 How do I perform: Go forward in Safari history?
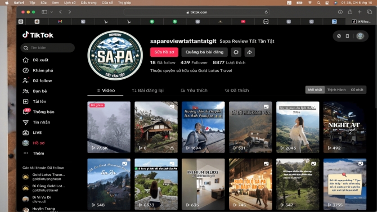click(69, 12)
